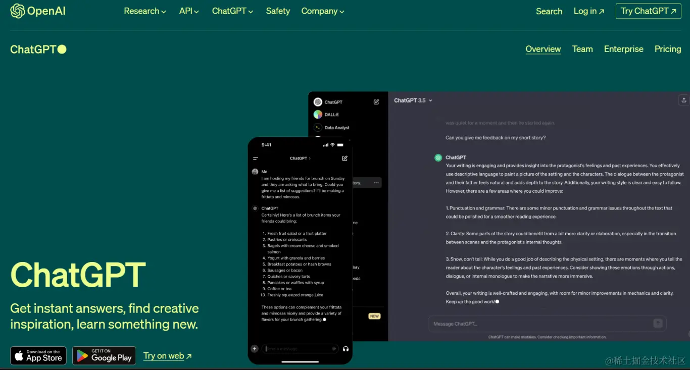Click 'Can you give me feedback' message
Screen dimensions: 690x370
[x=496, y=138]
